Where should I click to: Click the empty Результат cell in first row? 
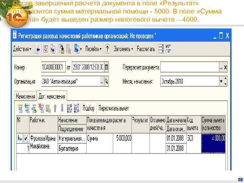(141, 143)
